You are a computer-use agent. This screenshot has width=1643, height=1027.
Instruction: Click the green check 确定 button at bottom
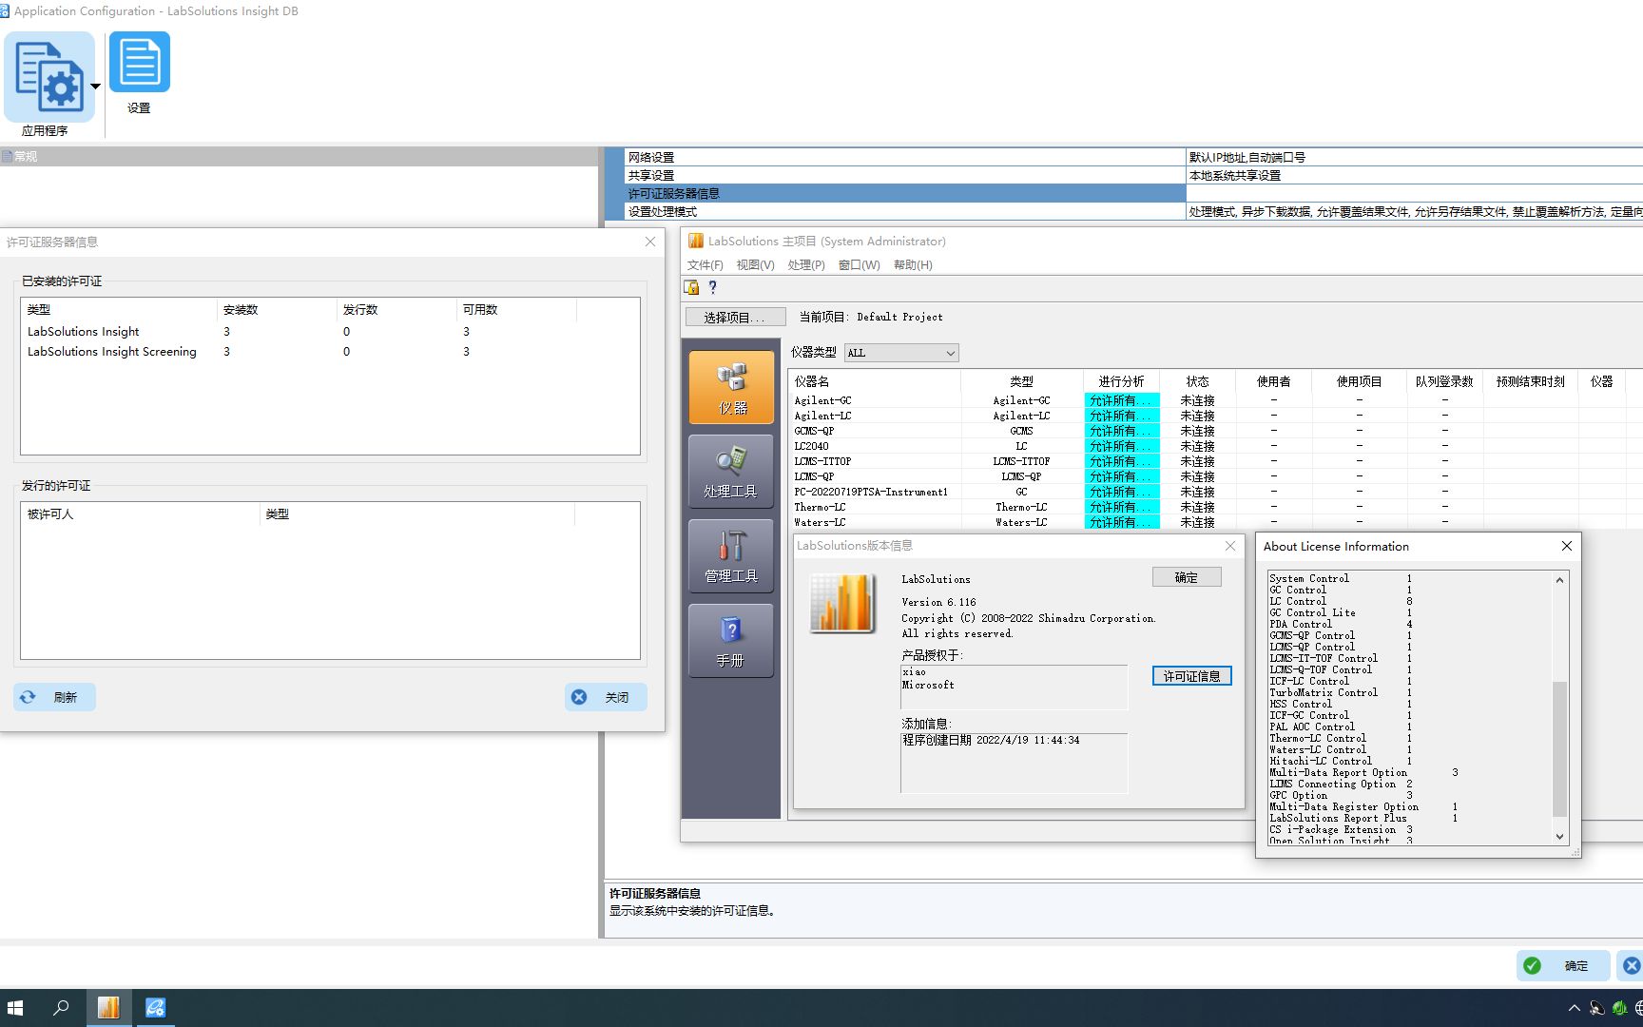pos(1563,965)
